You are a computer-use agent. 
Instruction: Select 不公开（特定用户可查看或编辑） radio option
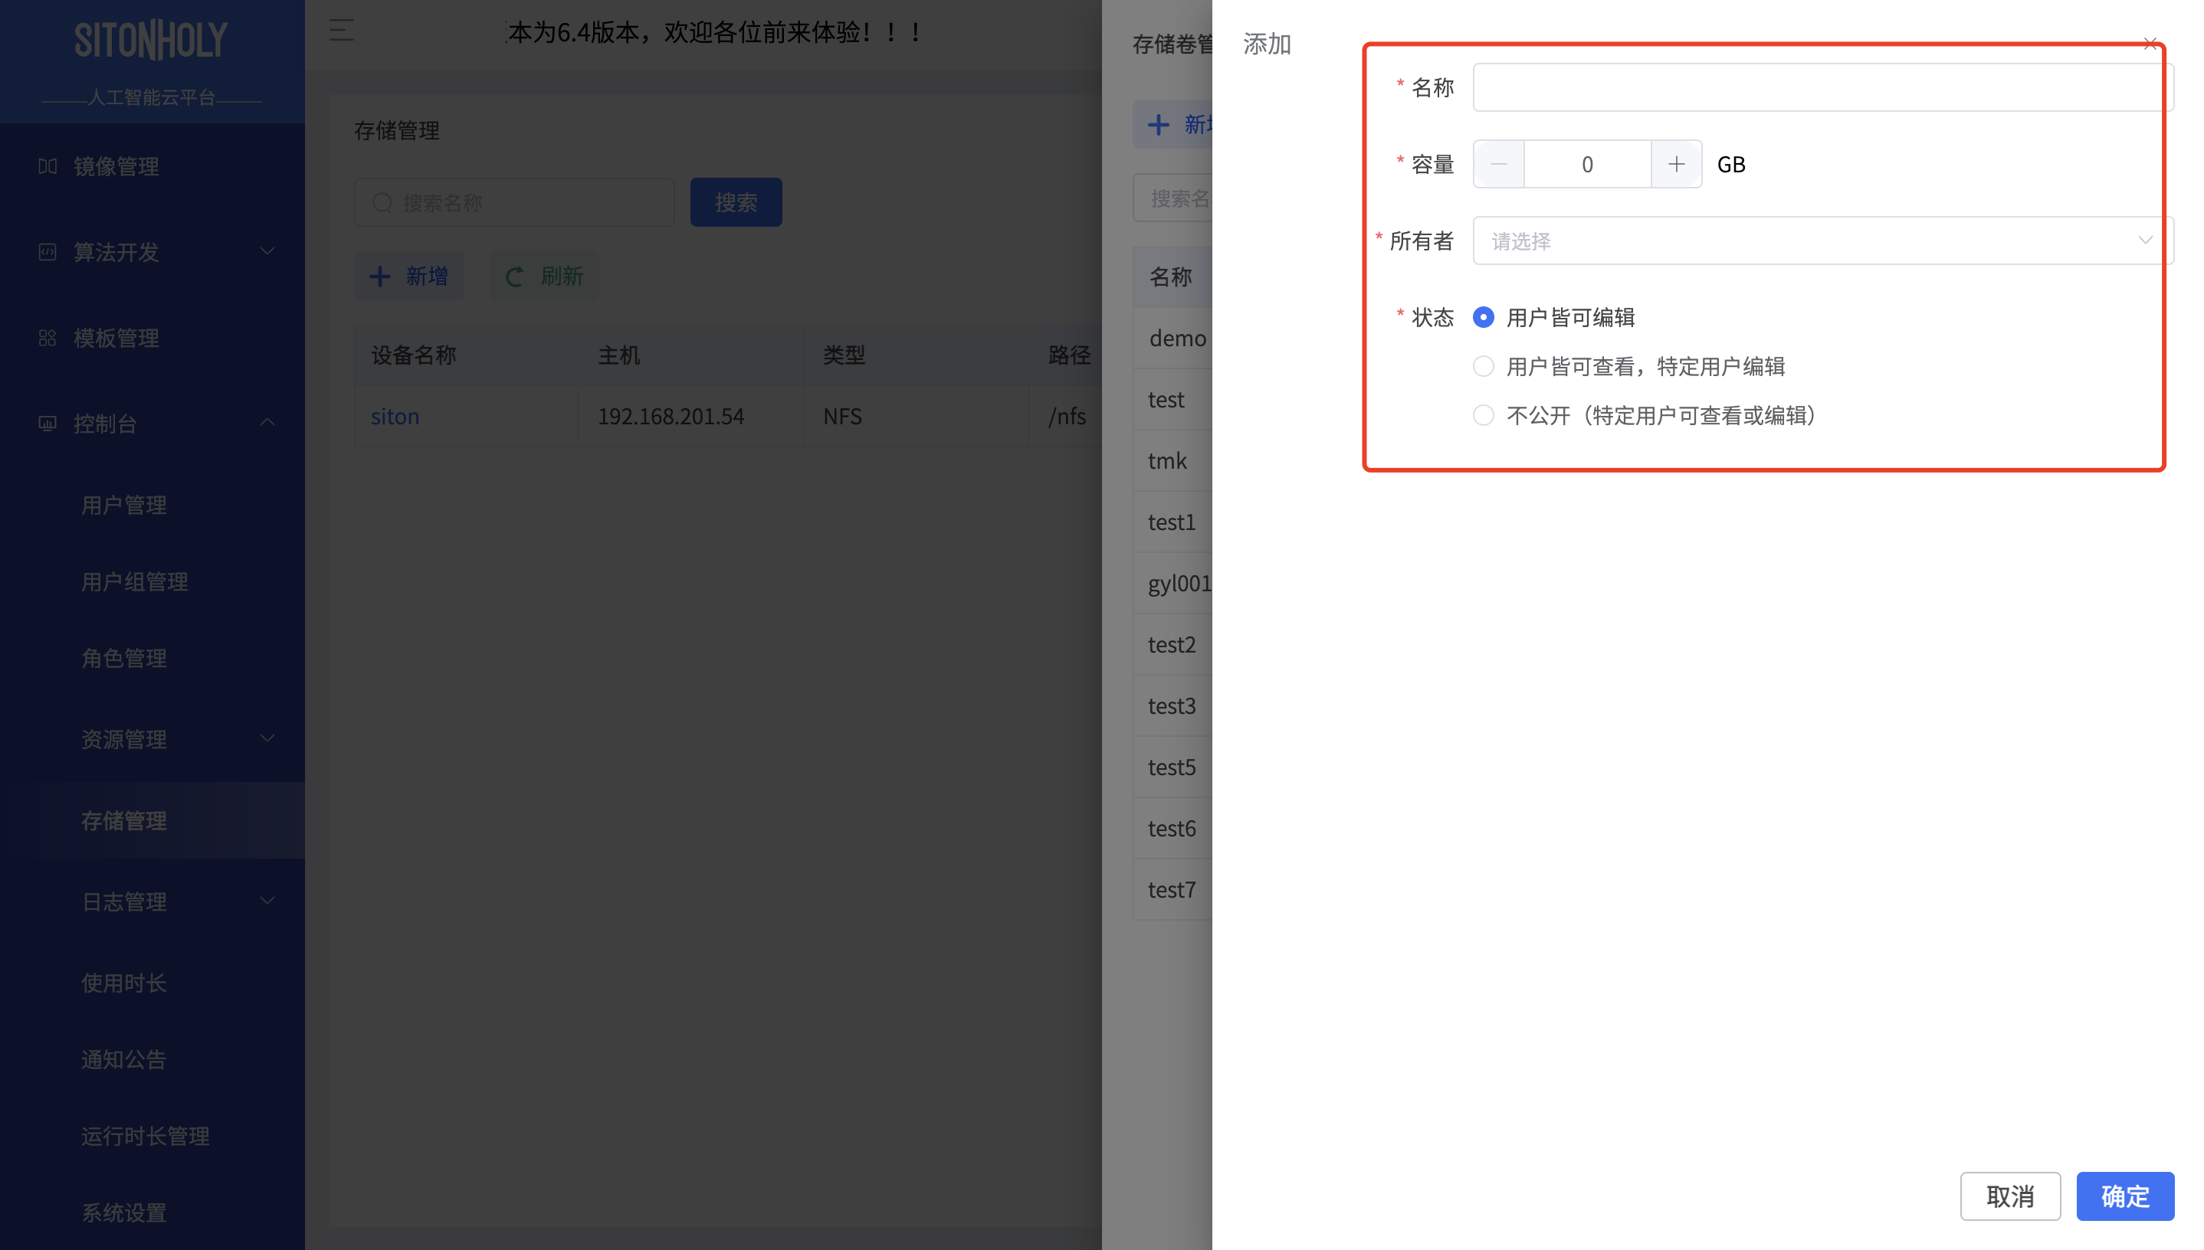coord(1484,416)
